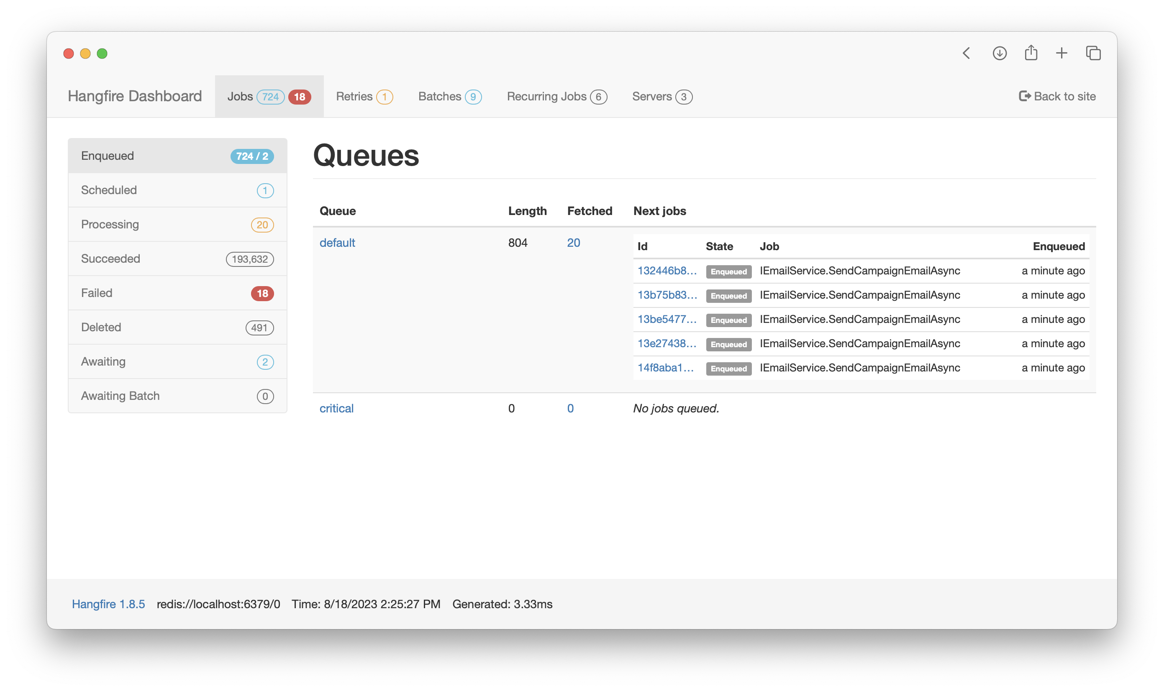
Task: Open the downloads icon in toolbar
Action: click(999, 53)
